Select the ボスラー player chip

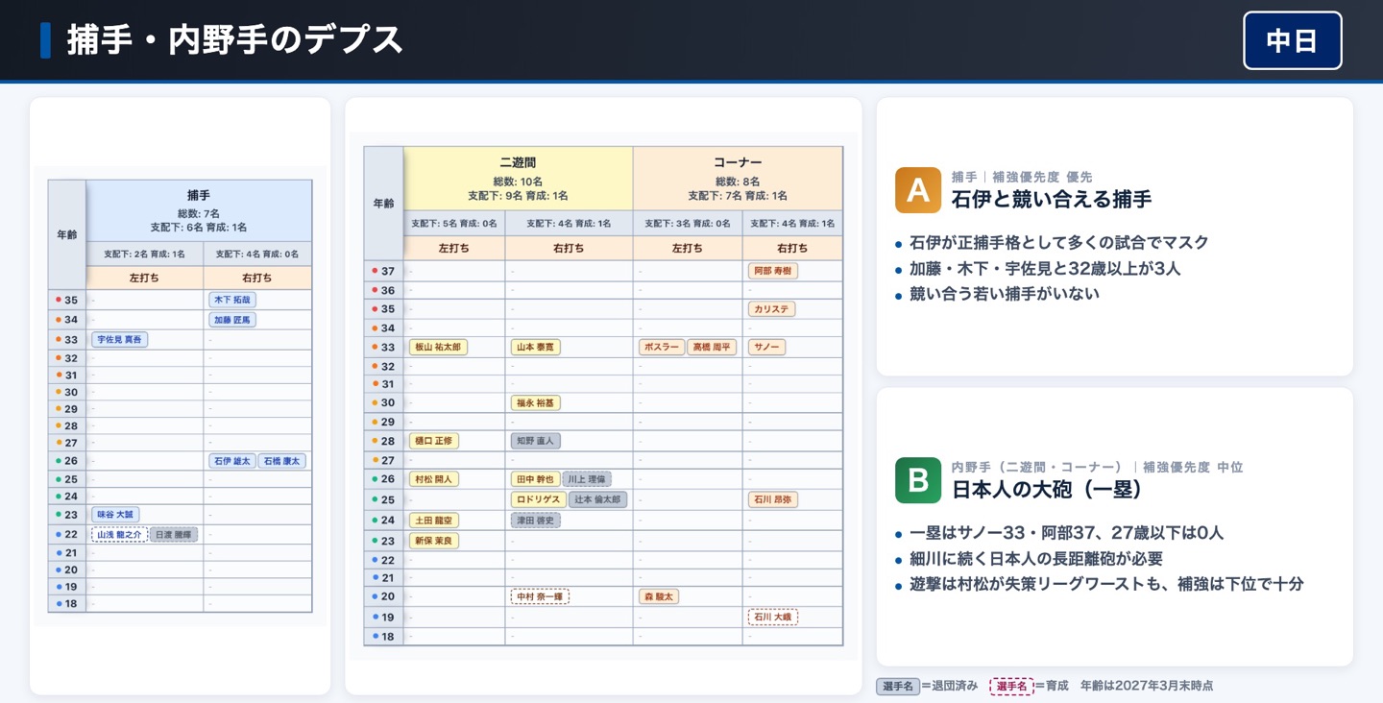662,347
